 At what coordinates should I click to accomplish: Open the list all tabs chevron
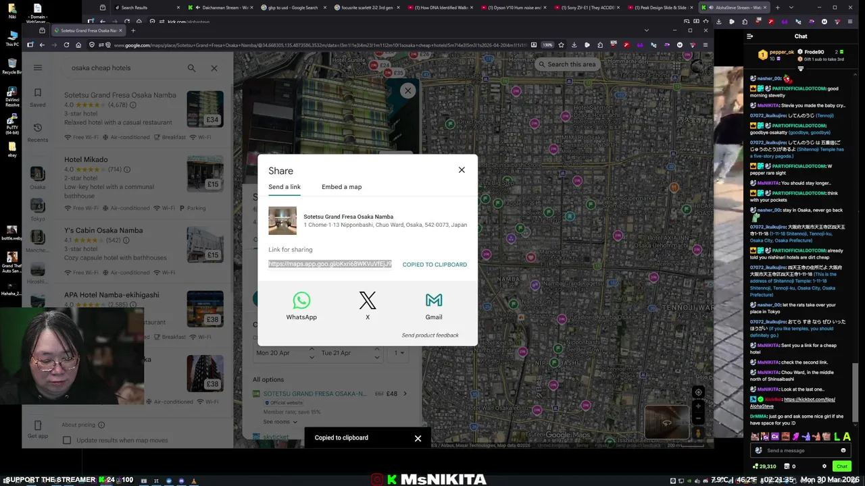(x=647, y=30)
